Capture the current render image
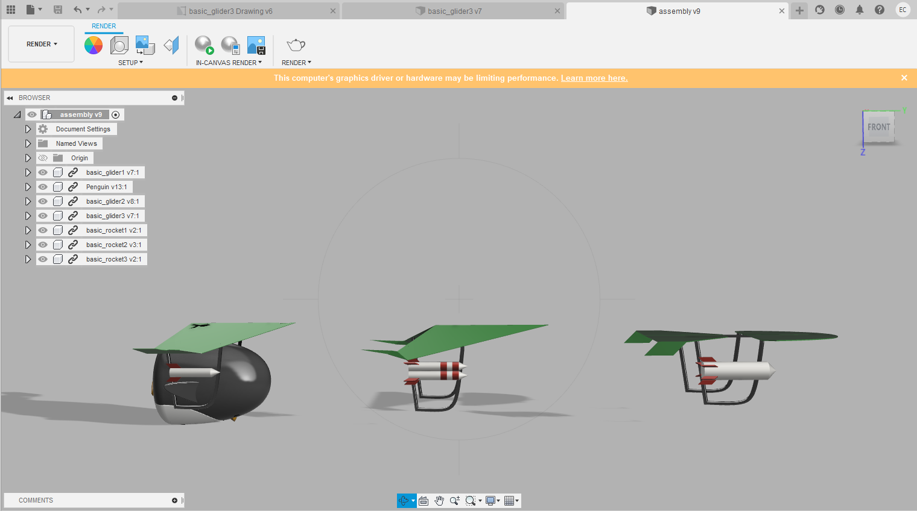 point(256,45)
